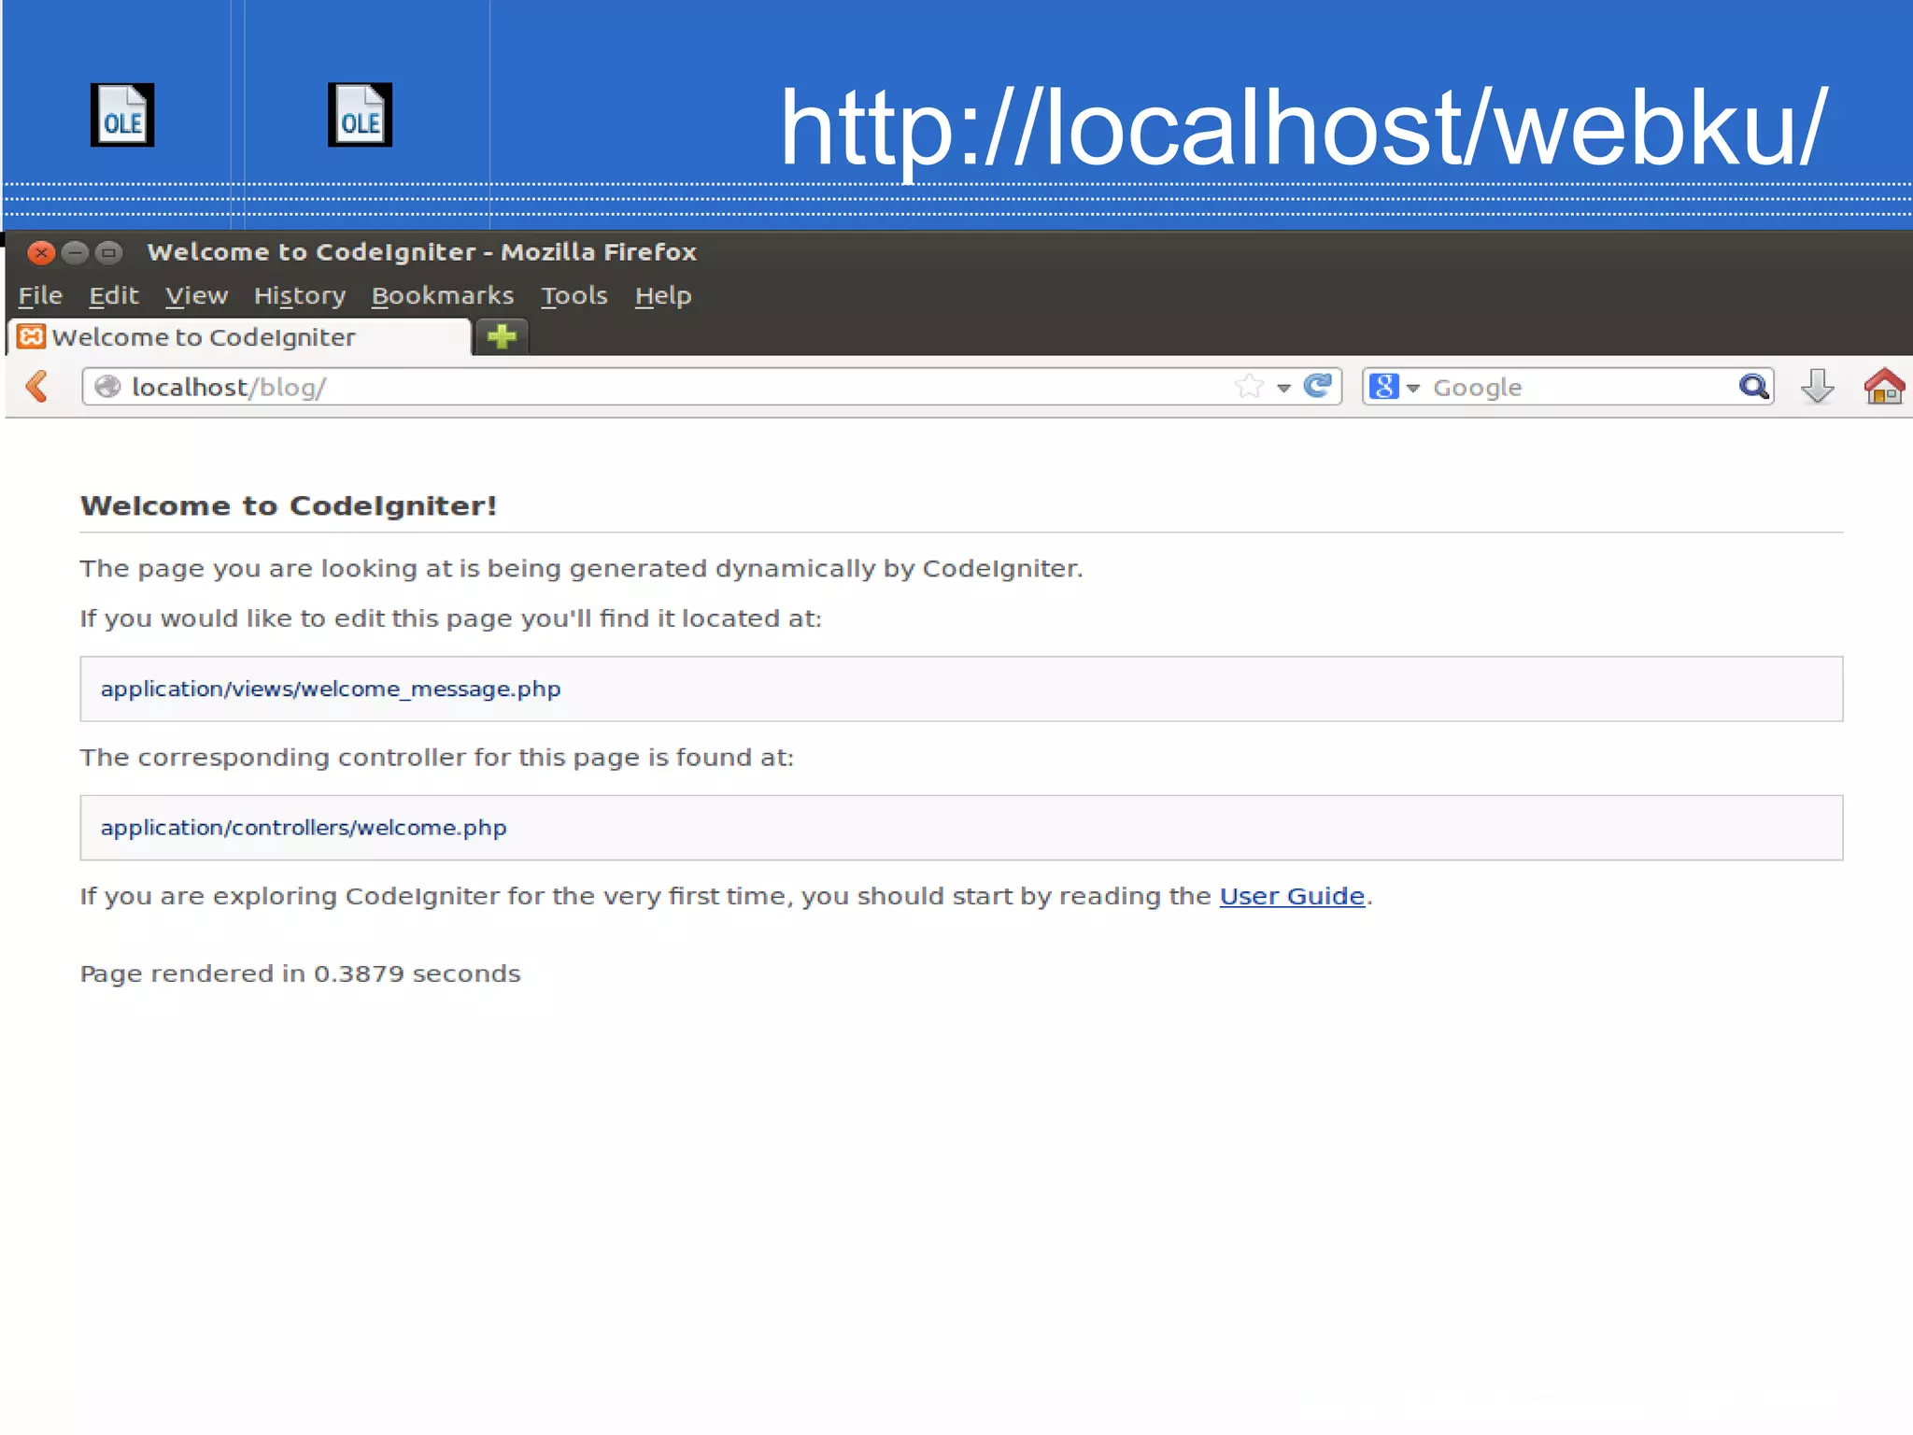Click the Google search engine icon
This screenshot has height=1435, width=1913.
[x=1384, y=386]
